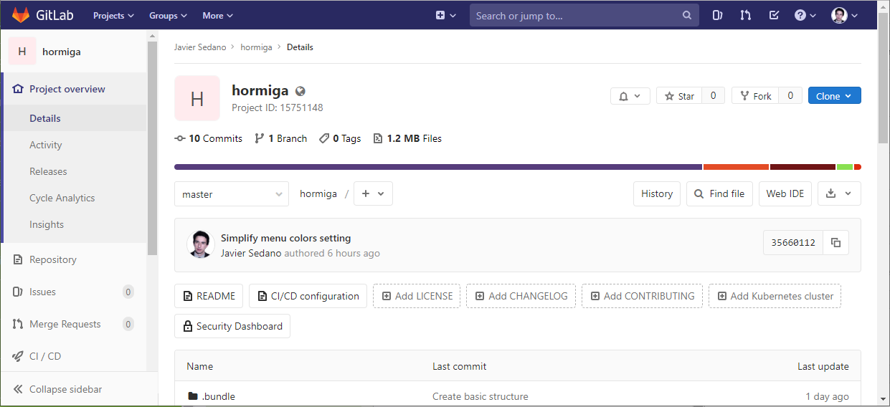Open the .bundle folder

point(218,396)
